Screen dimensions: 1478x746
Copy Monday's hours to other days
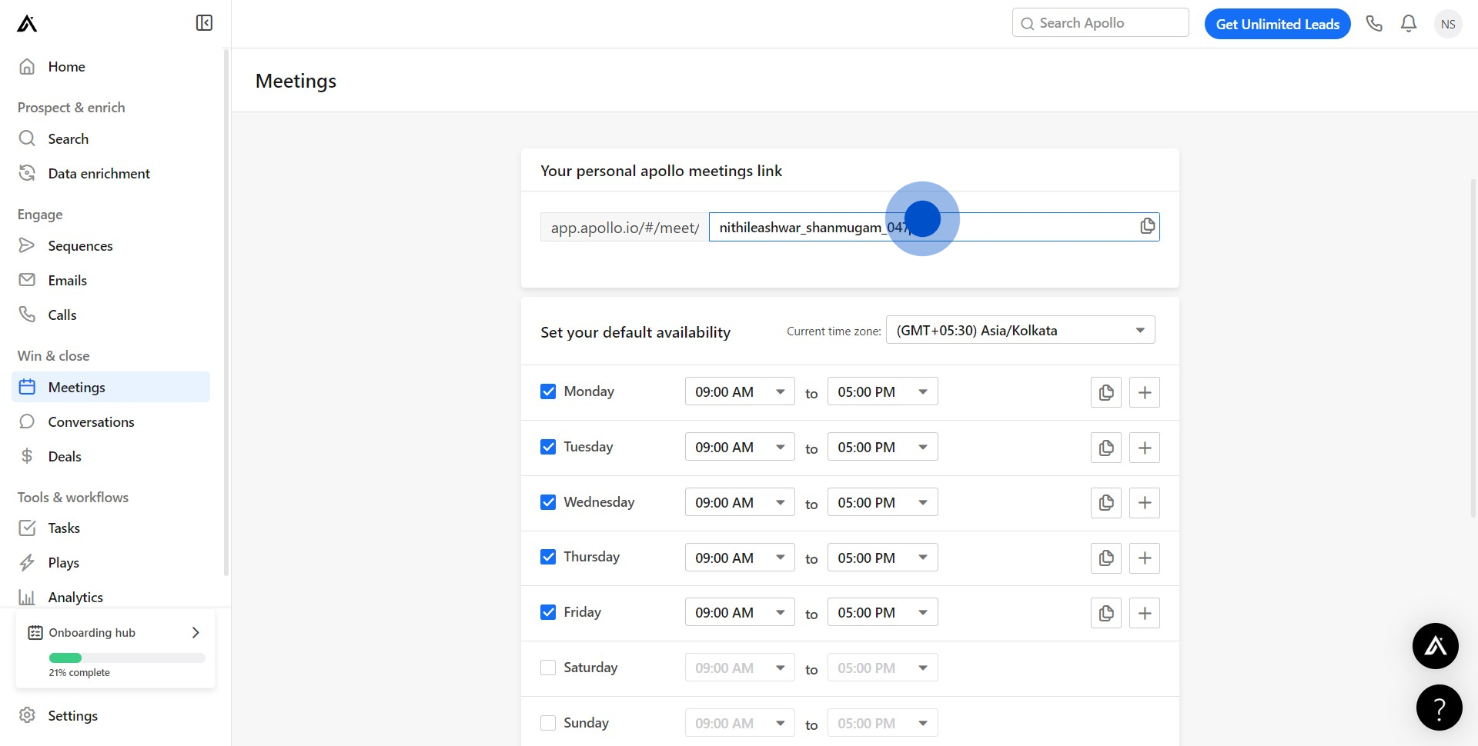click(x=1106, y=392)
